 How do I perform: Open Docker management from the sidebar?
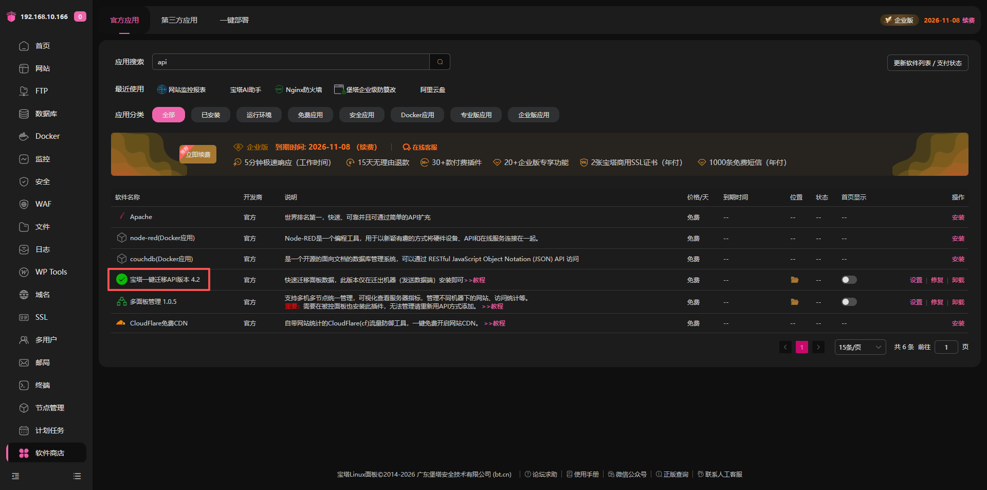pyautogui.click(x=45, y=136)
